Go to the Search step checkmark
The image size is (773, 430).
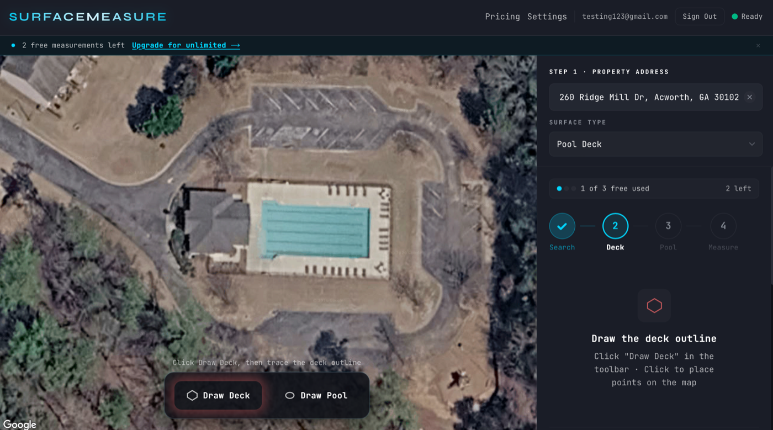click(562, 226)
